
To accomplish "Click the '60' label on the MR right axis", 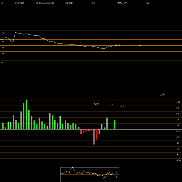I will (178, 114).
